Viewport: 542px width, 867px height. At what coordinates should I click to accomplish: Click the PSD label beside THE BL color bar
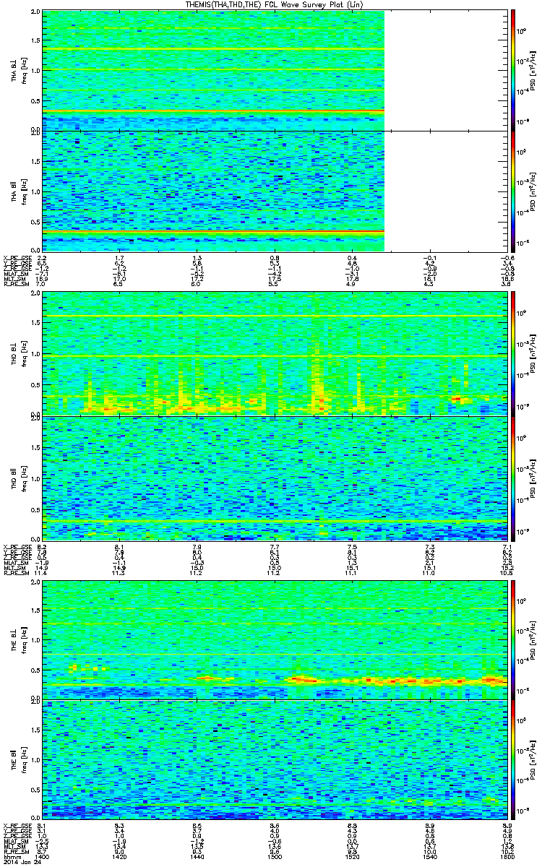(533, 639)
